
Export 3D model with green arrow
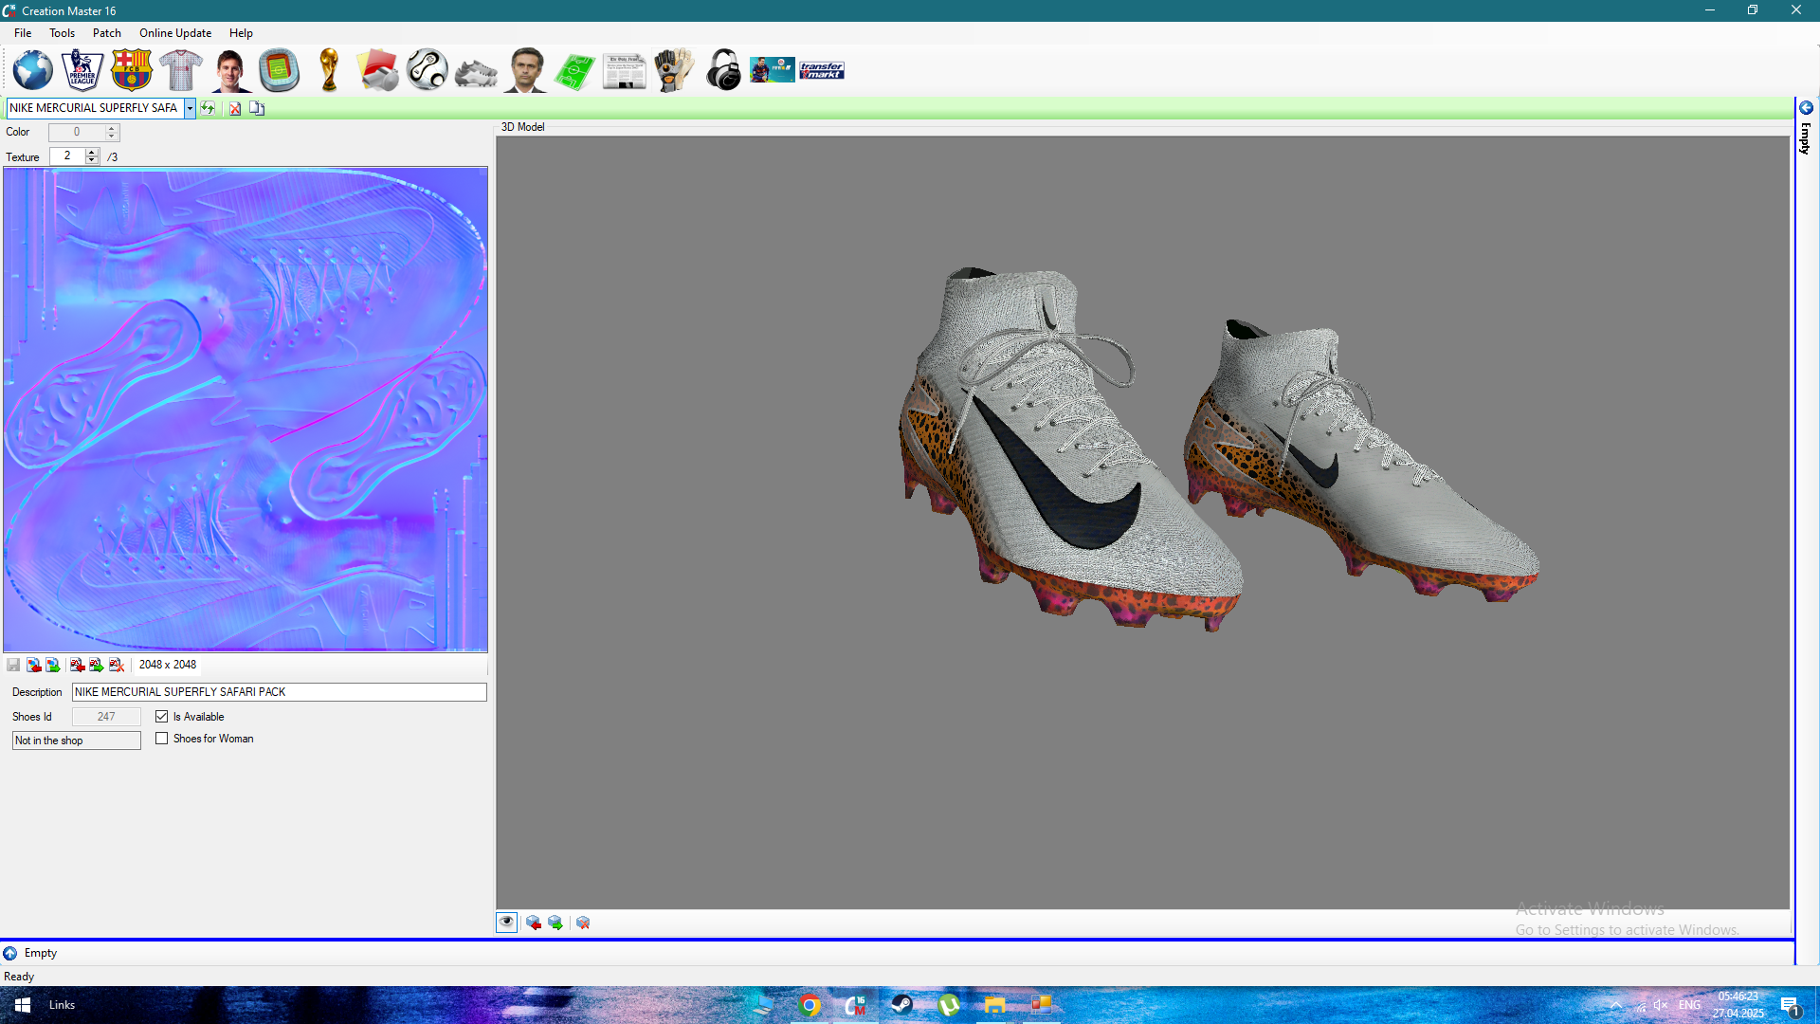tap(555, 923)
